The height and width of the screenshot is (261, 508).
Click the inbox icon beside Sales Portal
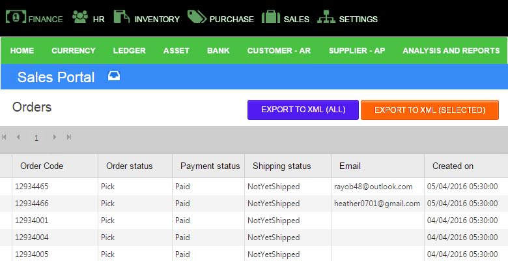[114, 76]
